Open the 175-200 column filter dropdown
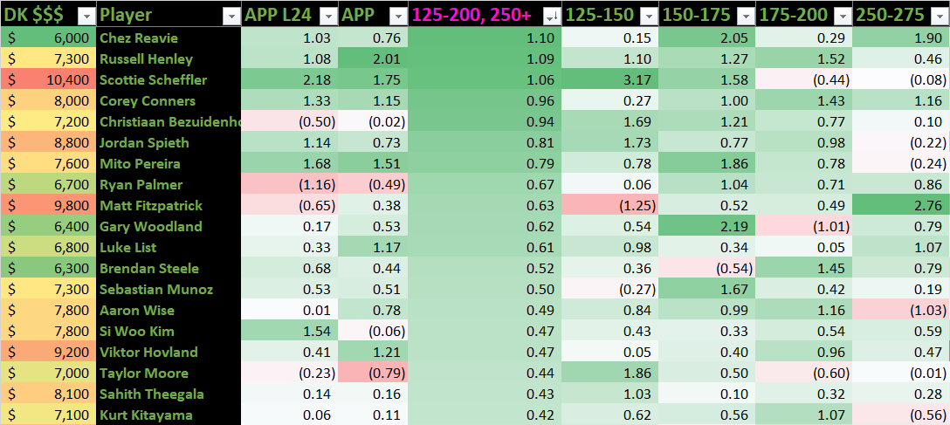The width and height of the screenshot is (950, 425). click(843, 17)
